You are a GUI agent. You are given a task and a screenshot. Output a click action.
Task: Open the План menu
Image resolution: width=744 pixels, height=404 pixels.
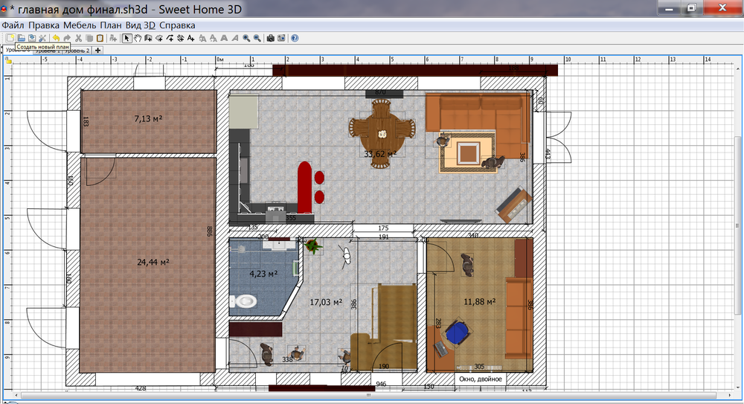tap(111, 25)
